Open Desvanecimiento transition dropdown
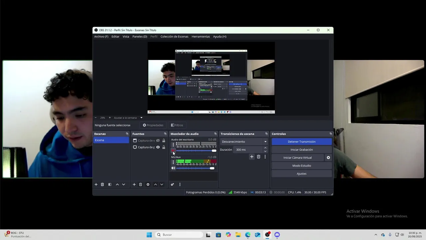 (x=244, y=142)
